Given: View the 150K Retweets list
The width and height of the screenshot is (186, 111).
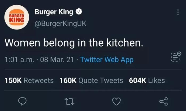Looking at the screenshot, I should 29,80.
